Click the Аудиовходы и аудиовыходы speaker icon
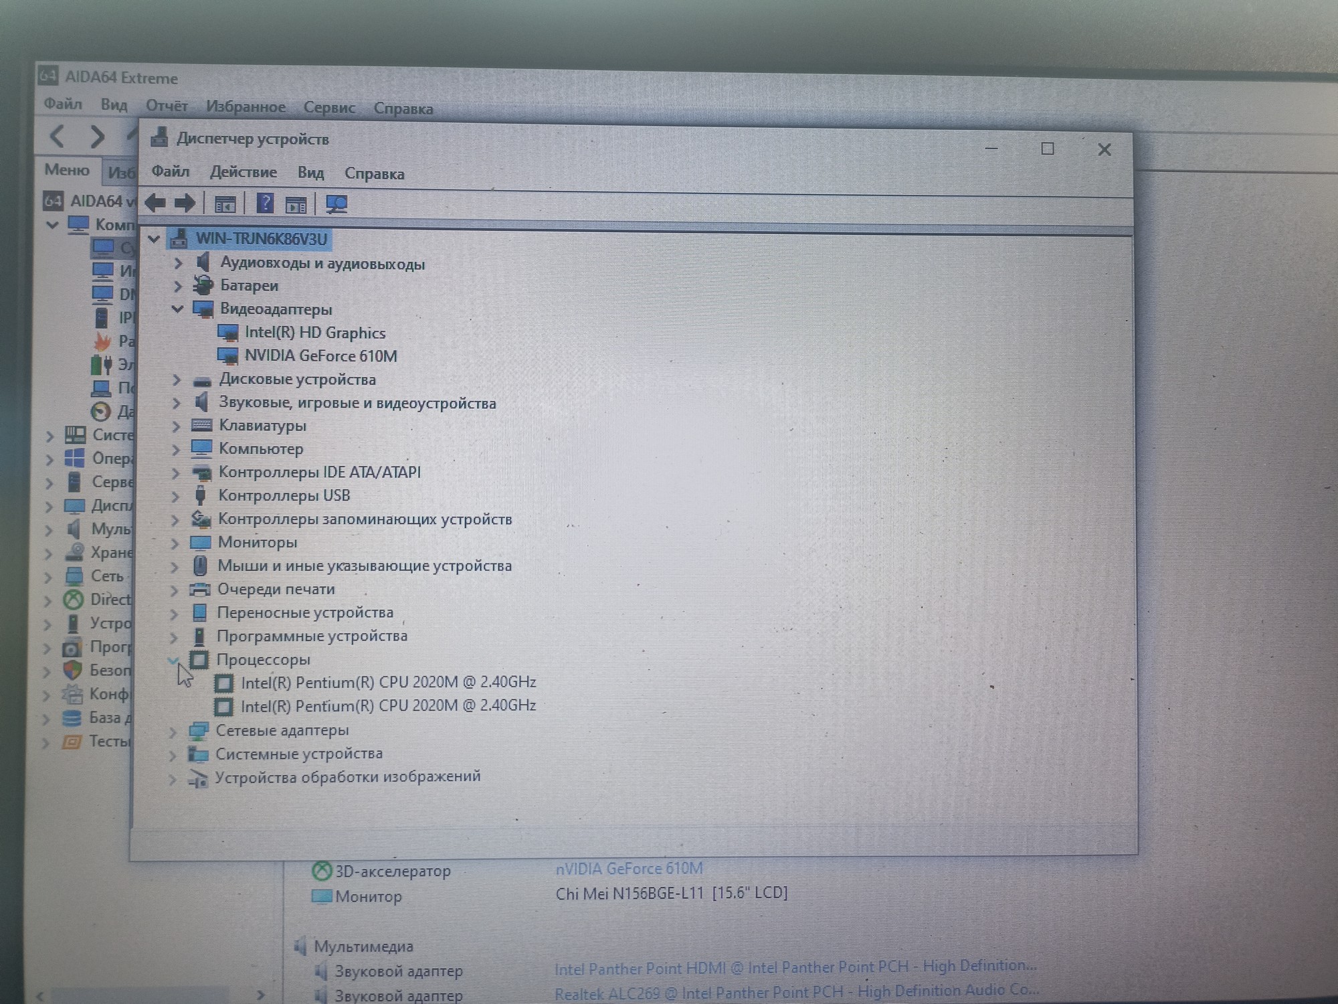 click(x=203, y=262)
